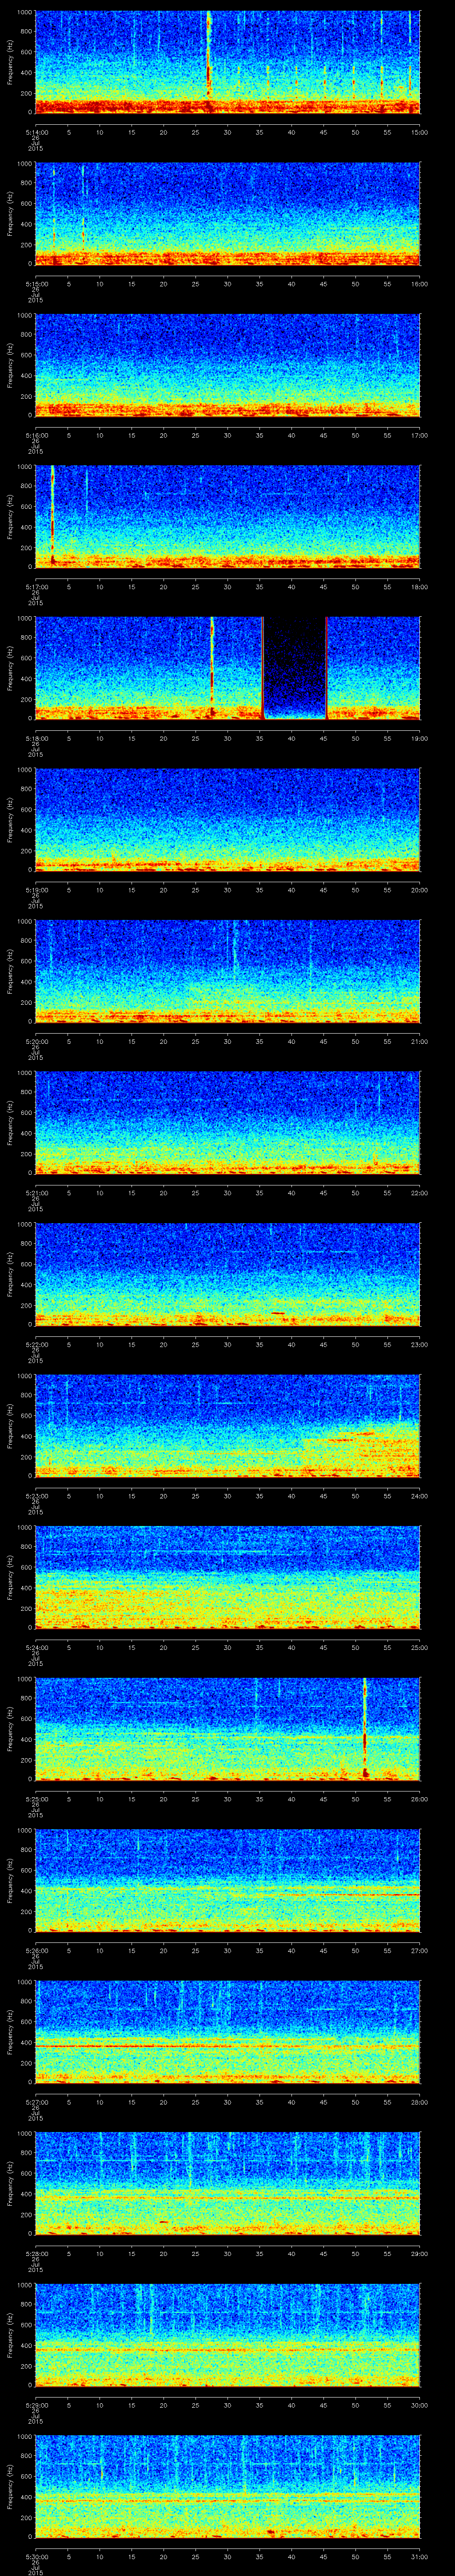
Task: Click the spectrogram panel starting at 5:30:00
Action: (x=227, y=2486)
